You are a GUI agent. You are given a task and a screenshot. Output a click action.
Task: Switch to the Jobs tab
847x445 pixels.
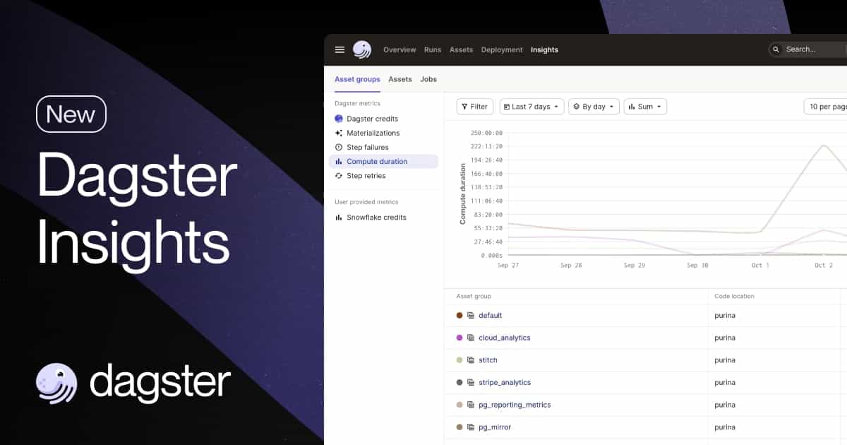tap(428, 79)
